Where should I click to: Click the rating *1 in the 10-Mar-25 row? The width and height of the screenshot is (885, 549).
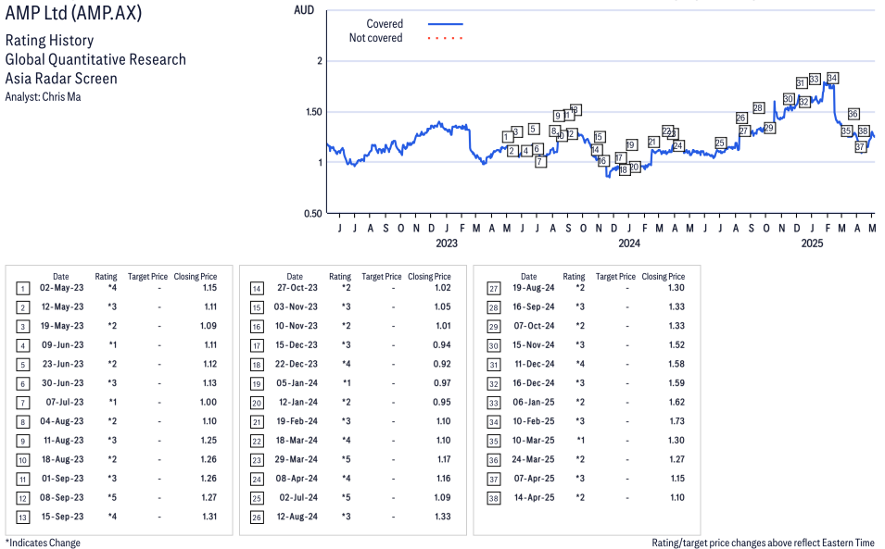(x=580, y=440)
